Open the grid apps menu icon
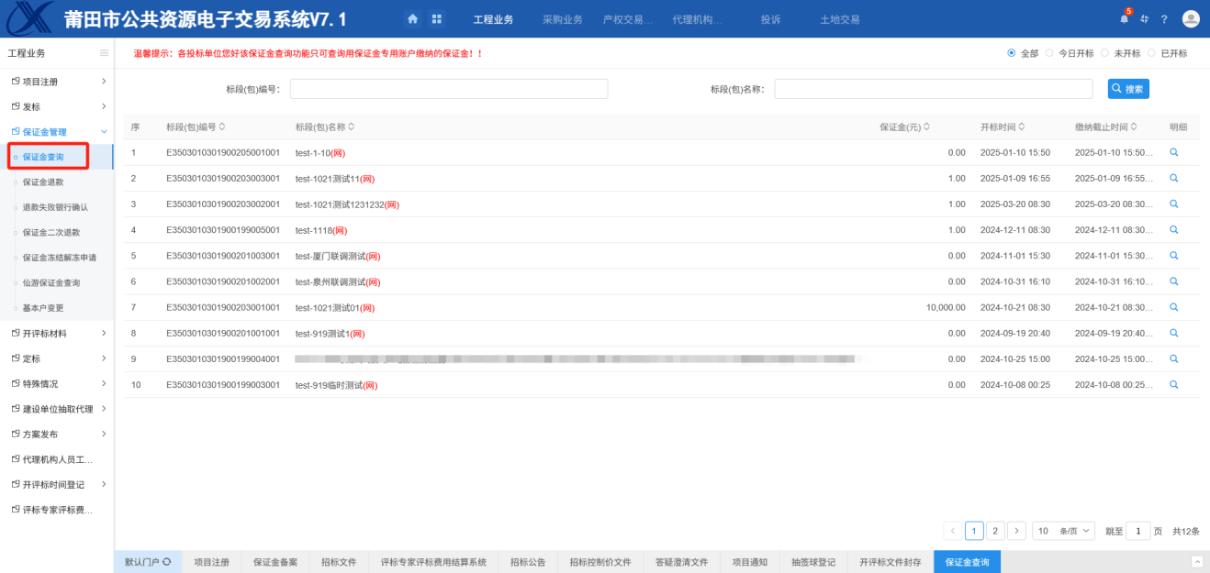The image size is (1210, 573). click(x=436, y=19)
